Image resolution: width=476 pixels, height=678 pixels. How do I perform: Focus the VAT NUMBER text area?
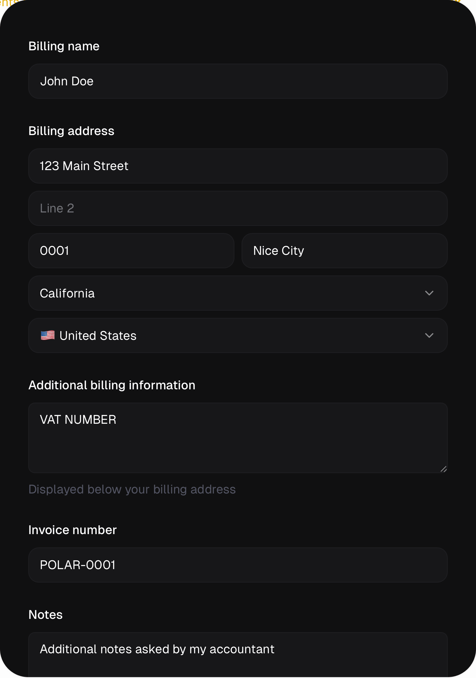pos(238,438)
